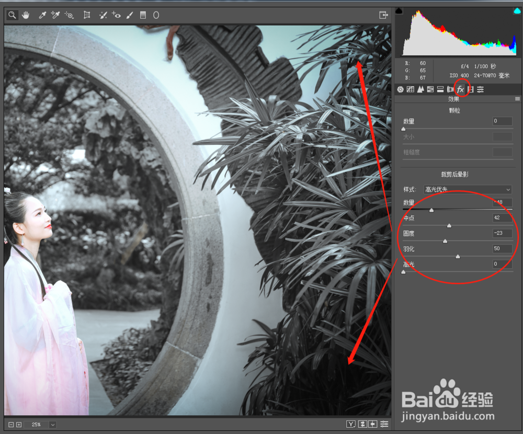Viewport: 523px width, 434px height.
Task: Open the Tone Curve panel tab
Action: pyautogui.click(x=410, y=89)
